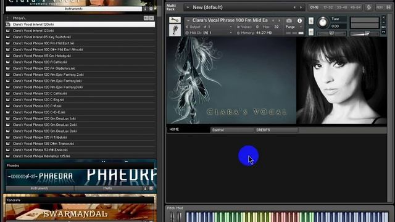Toggle the KSP script icon in the rack header
The width and height of the screenshot is (395, 222).
(x=369, y=7)
